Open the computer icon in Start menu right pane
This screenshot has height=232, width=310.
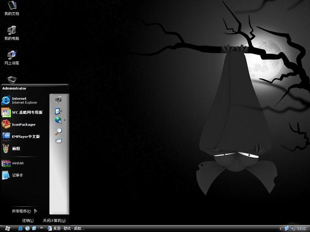click(x=59, y=100)
